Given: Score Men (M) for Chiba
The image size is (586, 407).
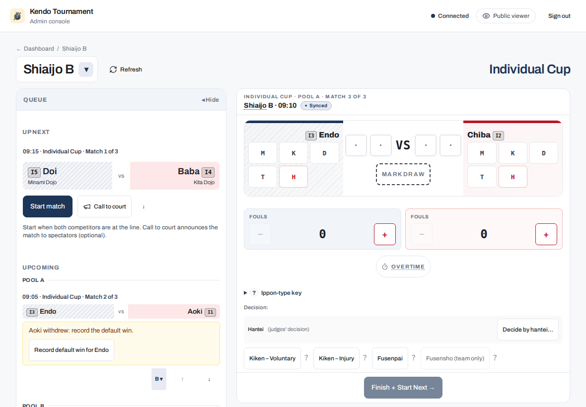Looking at the screenshot, I should point(482,153).
